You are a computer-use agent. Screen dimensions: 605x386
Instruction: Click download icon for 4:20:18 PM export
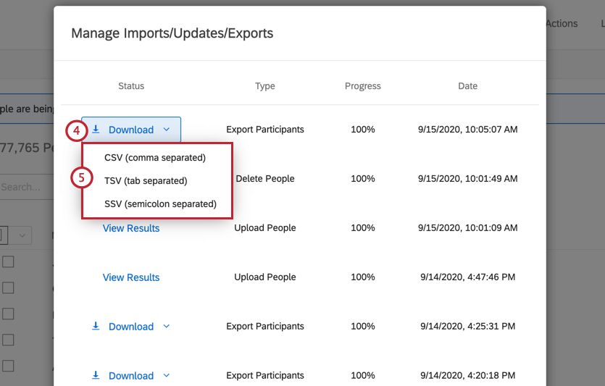coord(96,376)
